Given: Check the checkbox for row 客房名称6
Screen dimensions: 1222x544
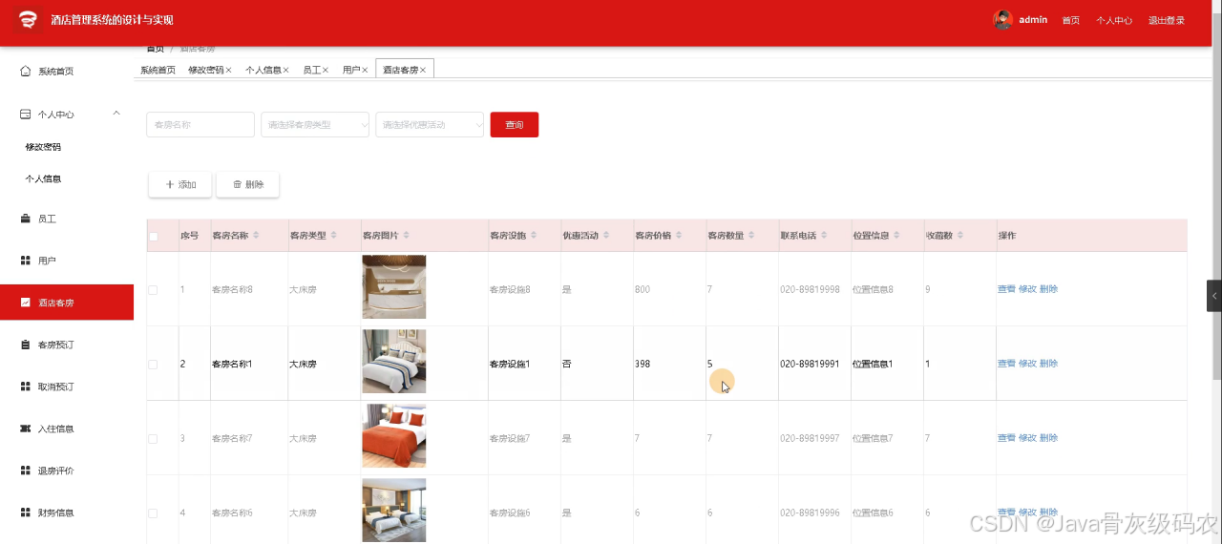Looking at the screenshot, I should tap(154, 513).
